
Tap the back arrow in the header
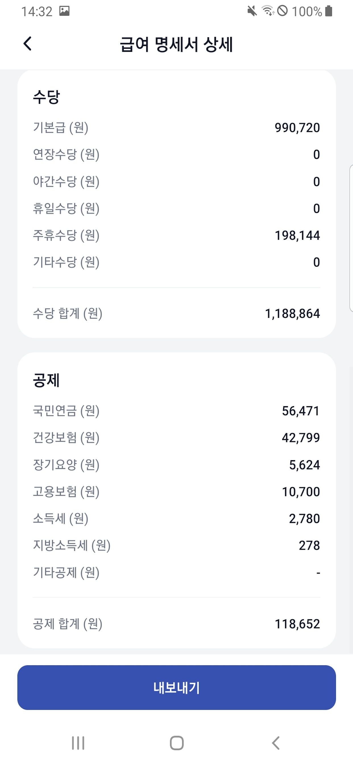pos(28,44)
